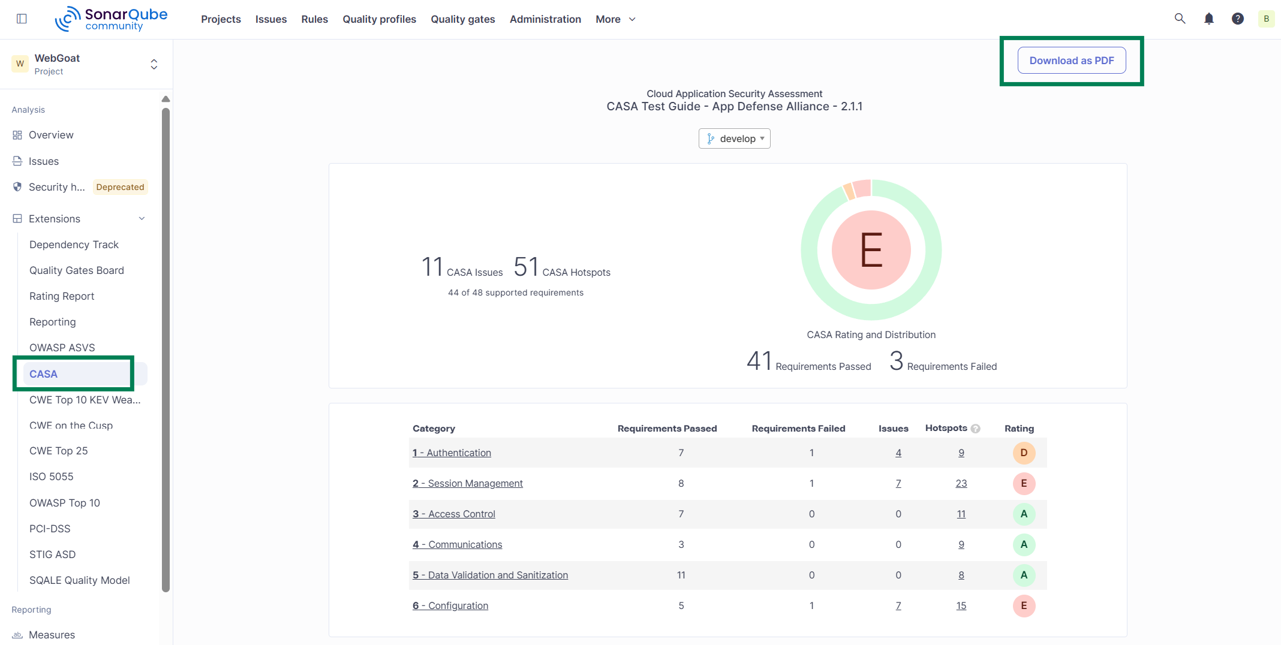
Task: Collapse the Extensions section chevron
Action: coord(142,219)
